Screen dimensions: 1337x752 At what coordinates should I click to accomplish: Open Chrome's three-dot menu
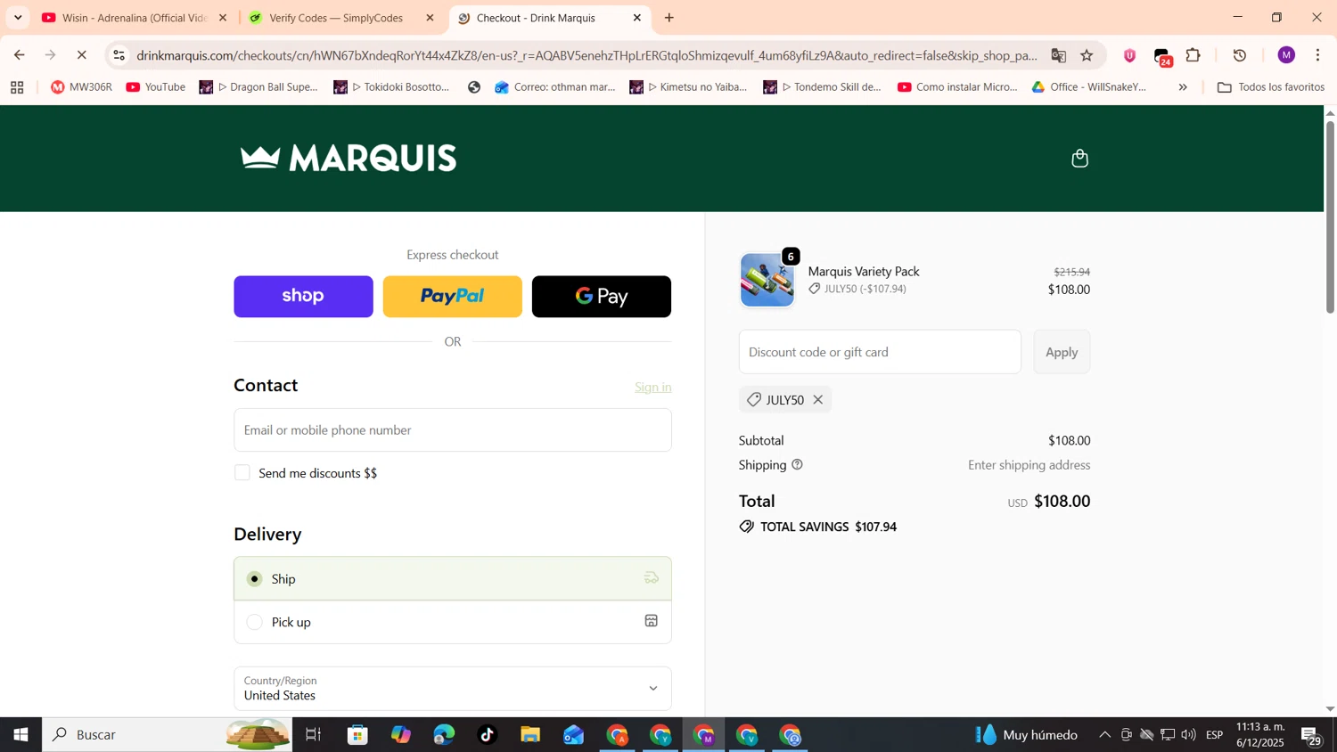[1317, 55]
